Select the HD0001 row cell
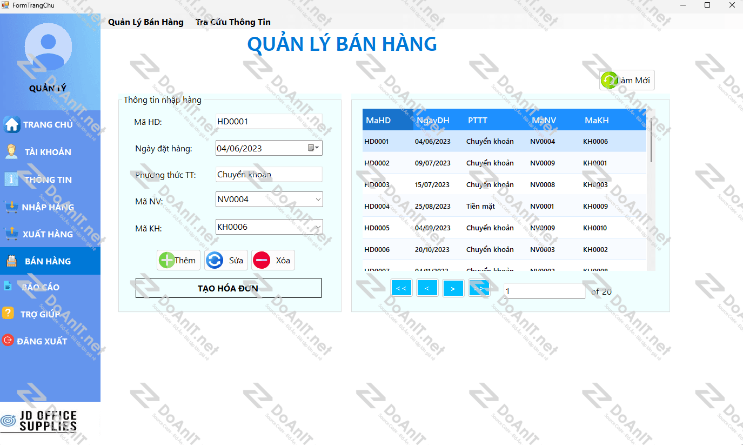 387,141
